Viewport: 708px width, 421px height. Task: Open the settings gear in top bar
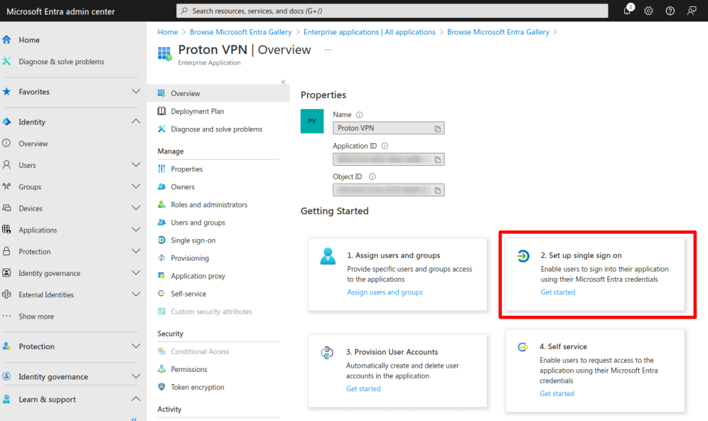(x=649, y=11)
